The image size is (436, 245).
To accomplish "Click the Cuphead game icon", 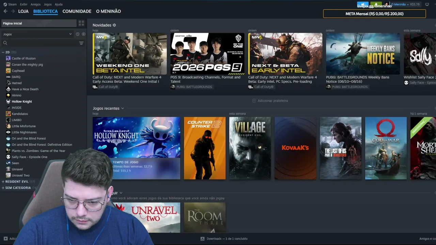I will point(8,71).
